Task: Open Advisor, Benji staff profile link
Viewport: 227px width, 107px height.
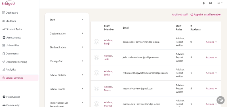Action: 108,42
